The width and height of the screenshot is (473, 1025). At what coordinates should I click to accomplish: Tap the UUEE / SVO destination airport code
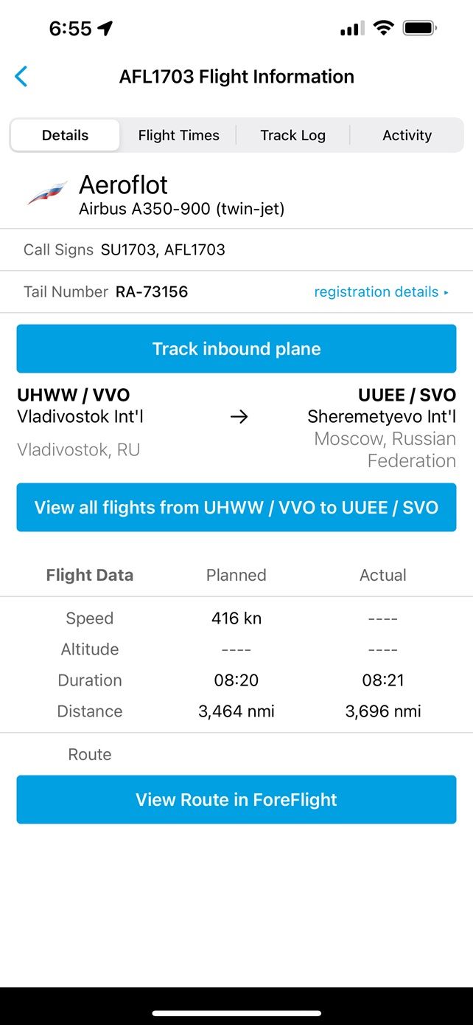click(x=407, y=395)
